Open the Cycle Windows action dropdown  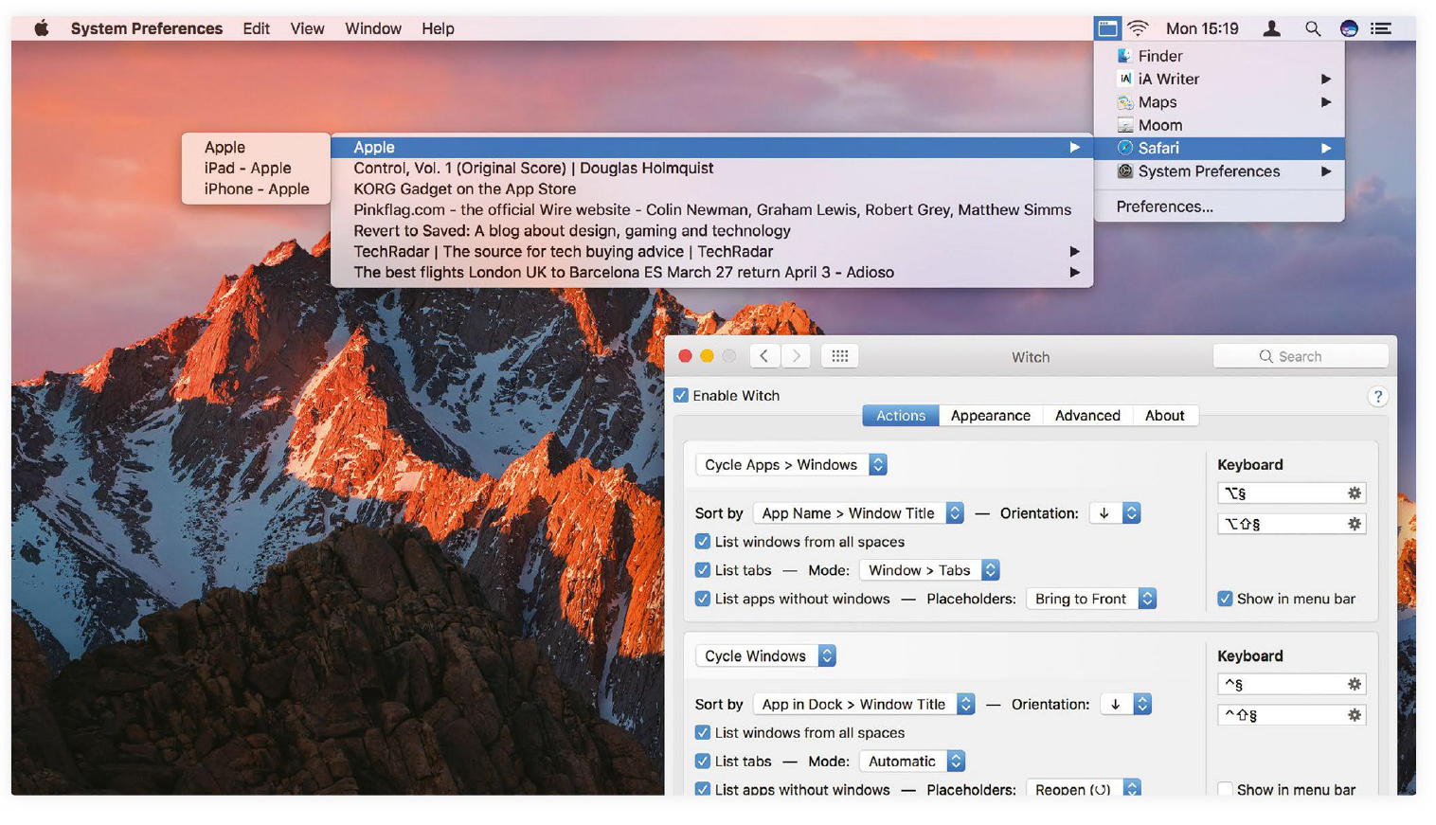coord(766,656)
